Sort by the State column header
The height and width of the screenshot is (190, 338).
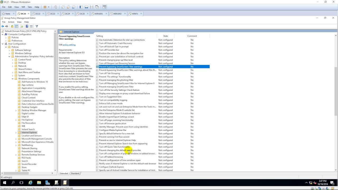(x=166, y=36)
